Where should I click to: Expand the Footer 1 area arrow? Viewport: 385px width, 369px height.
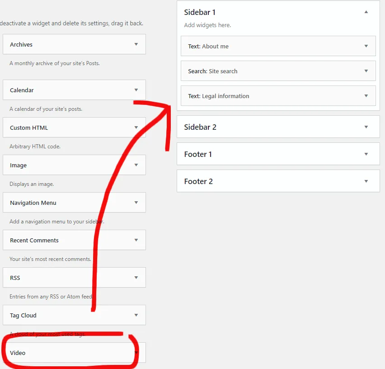tap(366, 154)
